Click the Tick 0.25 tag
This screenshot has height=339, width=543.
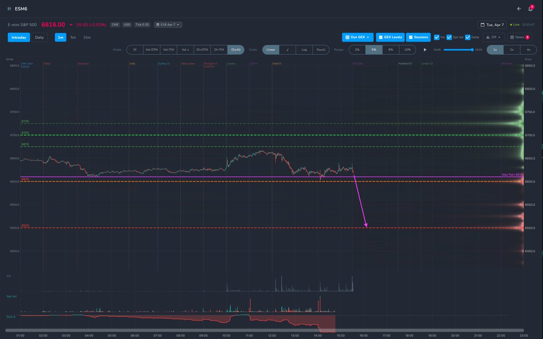(x=143, y=24)
